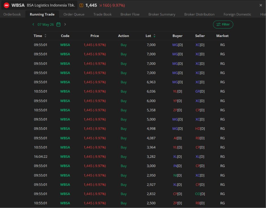Open the Broker Distribution tab

[199, 14]
